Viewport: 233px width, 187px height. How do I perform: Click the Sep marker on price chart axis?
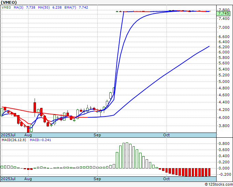(98, 135)
